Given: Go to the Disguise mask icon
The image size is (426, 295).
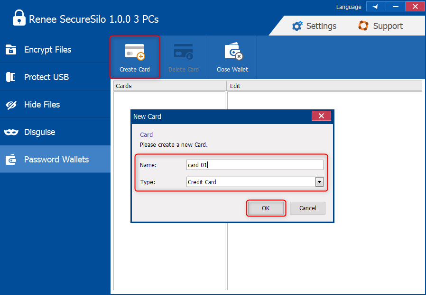Looking at the screenshot, I should (11, 132).
